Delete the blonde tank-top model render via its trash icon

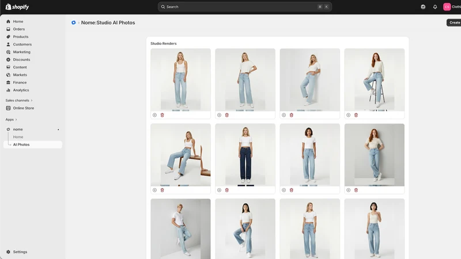[163, 115]
